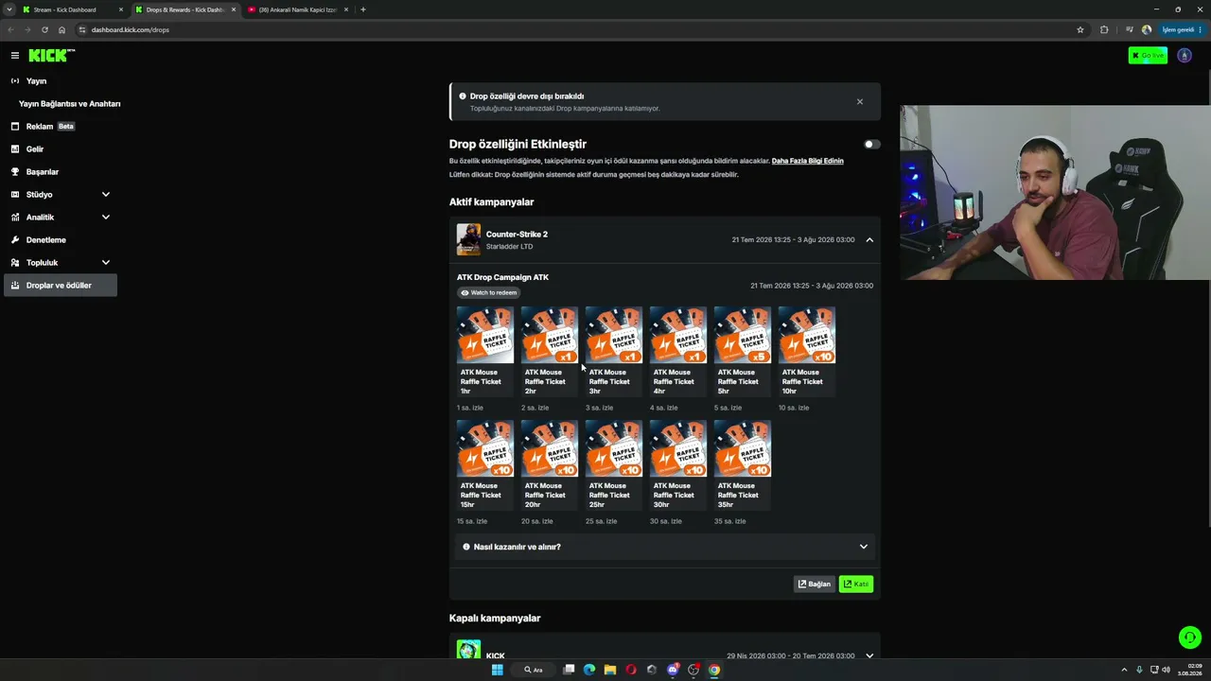Click the Watch to redeem badge

[x=489, y=293]
